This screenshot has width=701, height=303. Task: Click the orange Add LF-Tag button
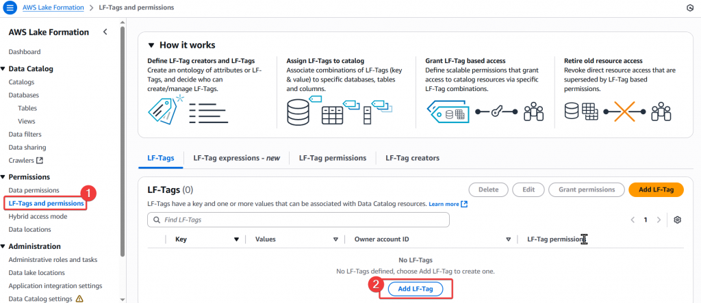coord(655,189)
